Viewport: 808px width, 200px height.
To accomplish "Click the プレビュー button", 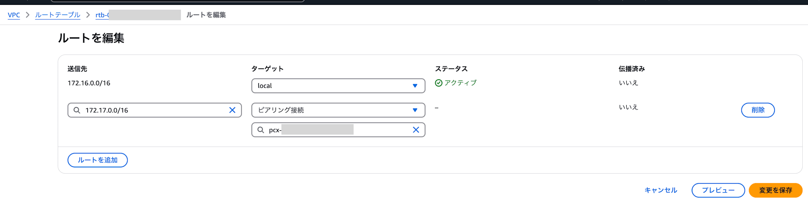I will 718,190.
